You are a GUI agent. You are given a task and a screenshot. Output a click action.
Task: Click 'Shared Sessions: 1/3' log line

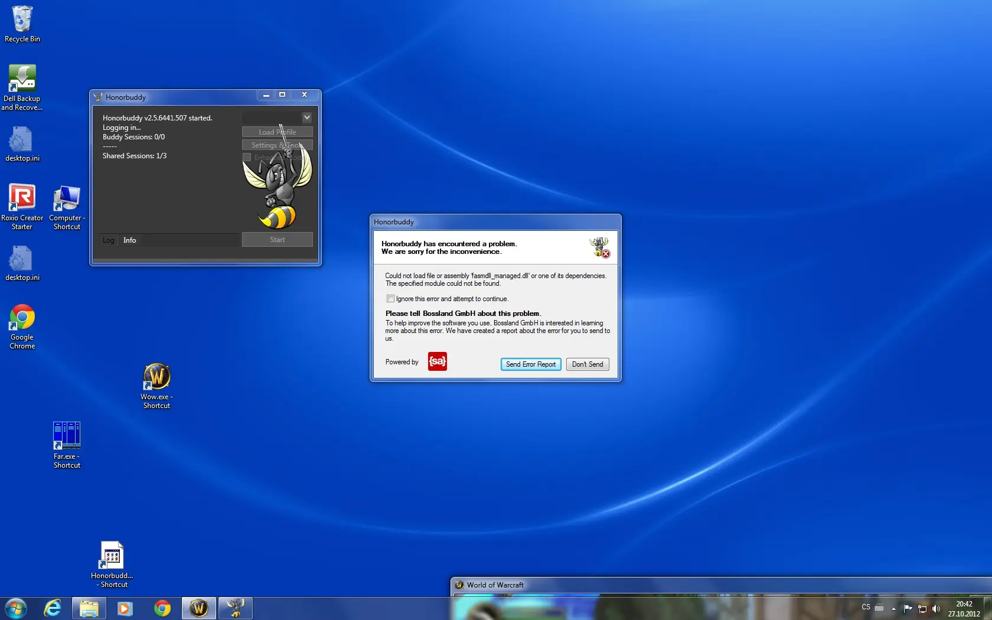click(135, 156)
